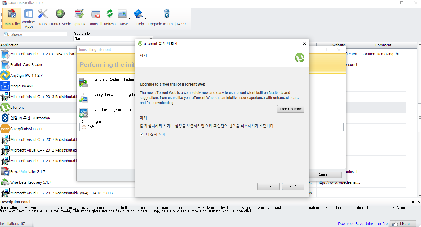Screen dimensions: 421x227
Task: Select Wise Data Recovery 5.1.7 icon
Action: click(5, 182)
